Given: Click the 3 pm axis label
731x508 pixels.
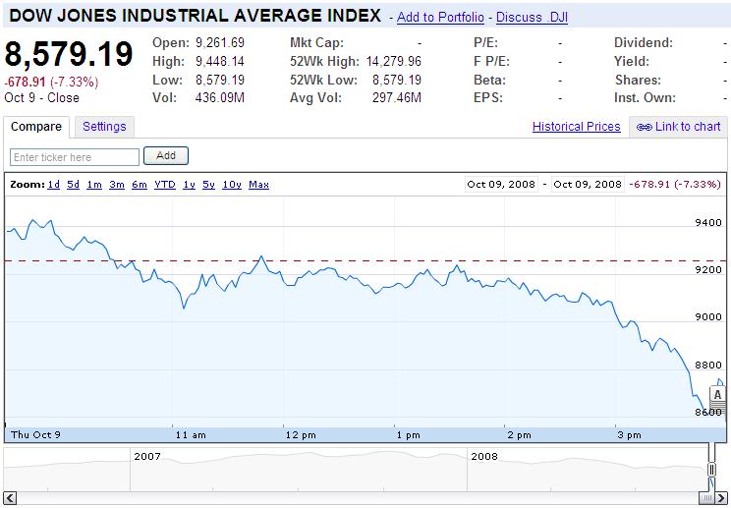Looking at the screenshot, I should pyautogui.click(x=630, y=435).
